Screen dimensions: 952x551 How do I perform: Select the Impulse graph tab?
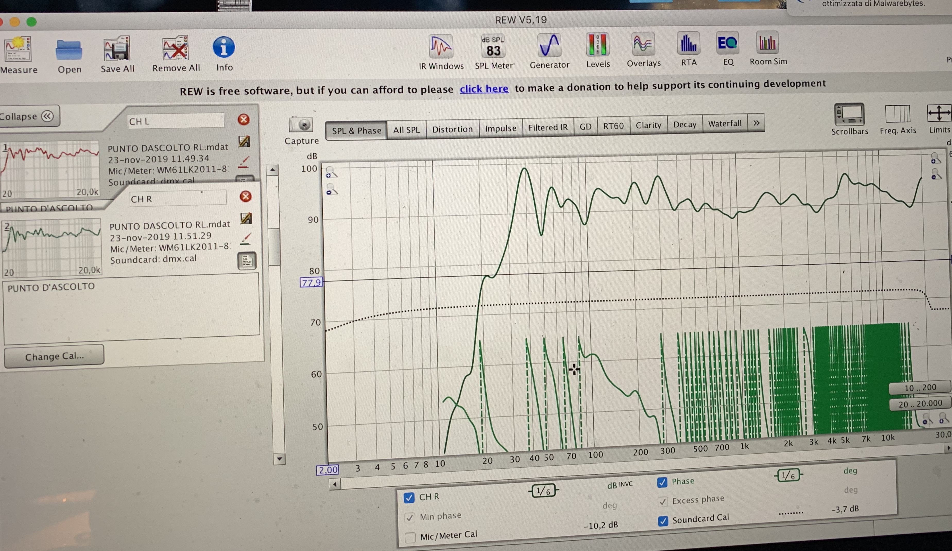coord(501,128)
